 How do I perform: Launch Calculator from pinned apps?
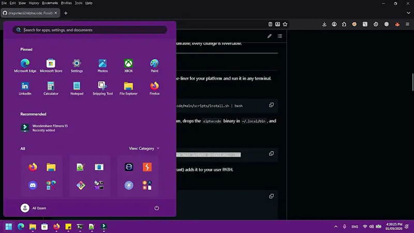pos(51,88)
